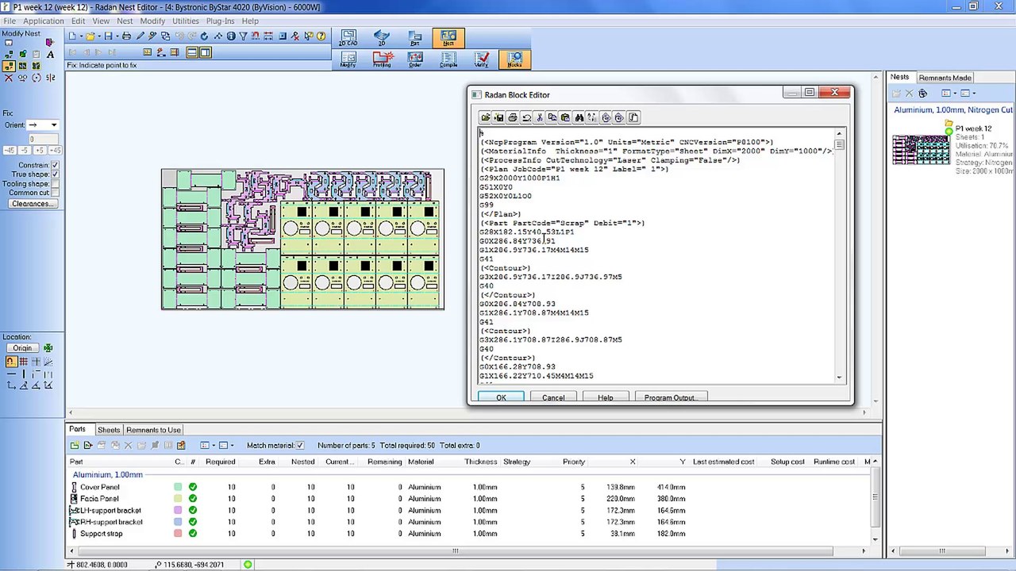This screenshot has width=1016, height=571.
Task: Click the Info icon in main toolbar
Action: click(231, 36)
